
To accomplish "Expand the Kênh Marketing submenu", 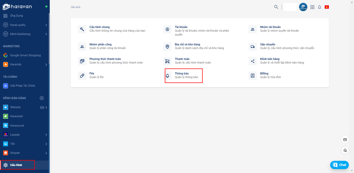I will tap(46, 34).
